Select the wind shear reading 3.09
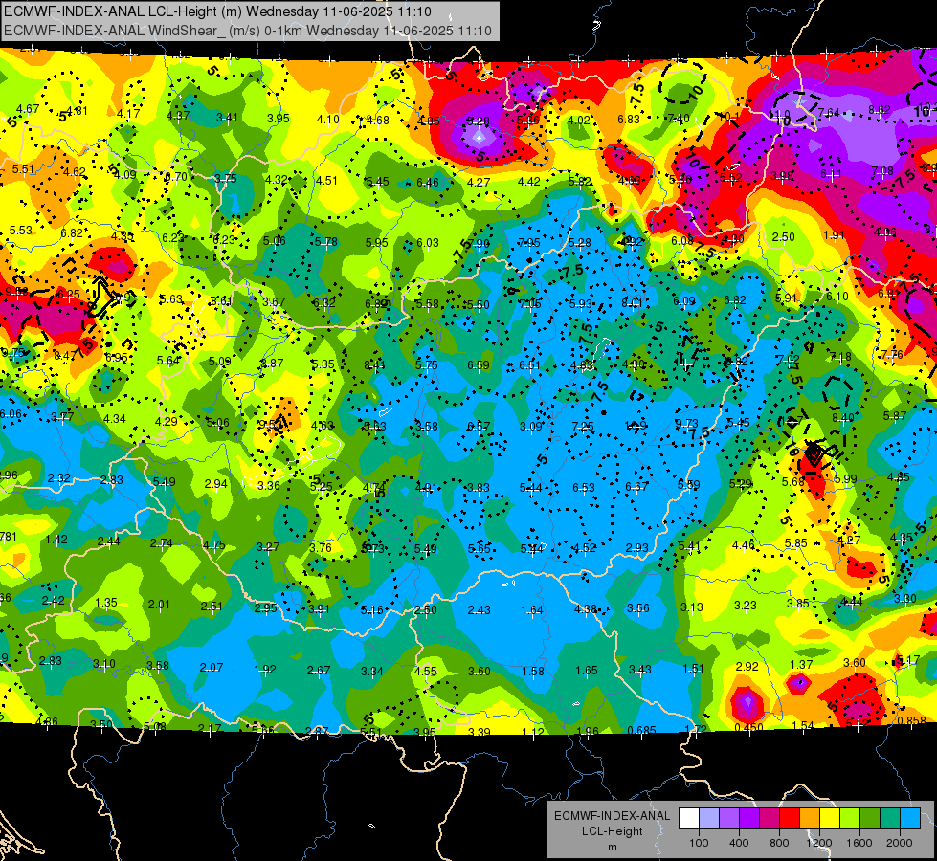The width and height of the screenshot is (937, 861). (x=530, y=426)
